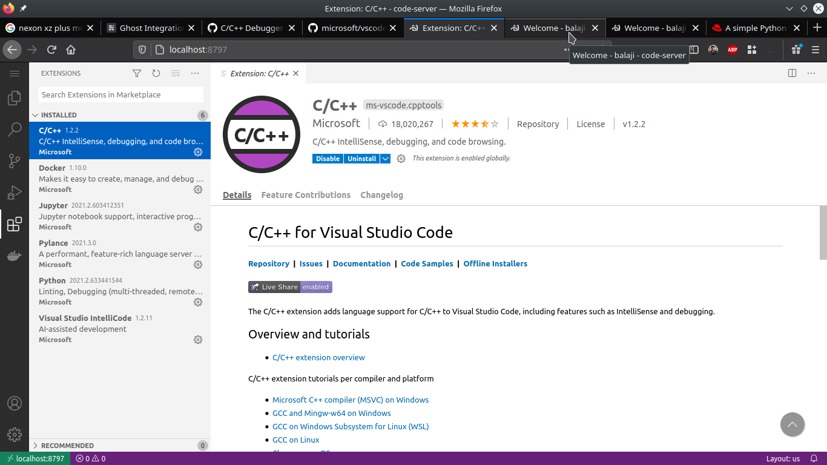Open the Accounts icon in activity bar
This screenshot has width=827, height=465.
[x=15, y=403]
